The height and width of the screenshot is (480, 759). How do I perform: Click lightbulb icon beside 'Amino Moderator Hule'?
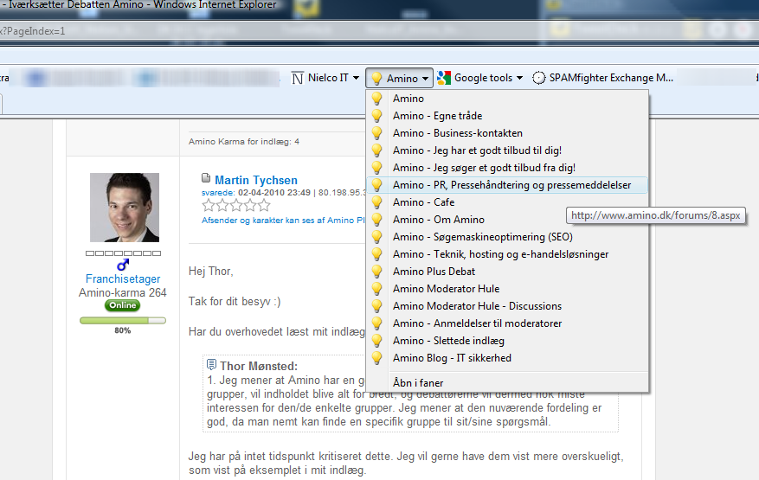tap(376, 289)
